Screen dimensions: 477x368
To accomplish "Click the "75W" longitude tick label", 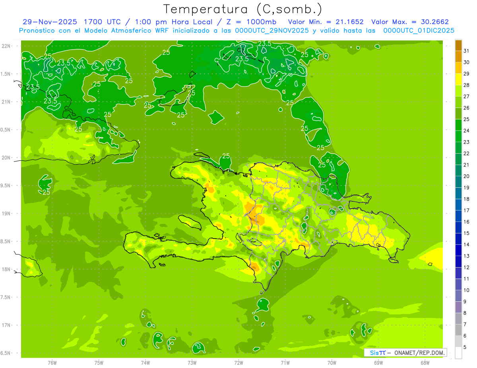I will click(x=99, y=363).
